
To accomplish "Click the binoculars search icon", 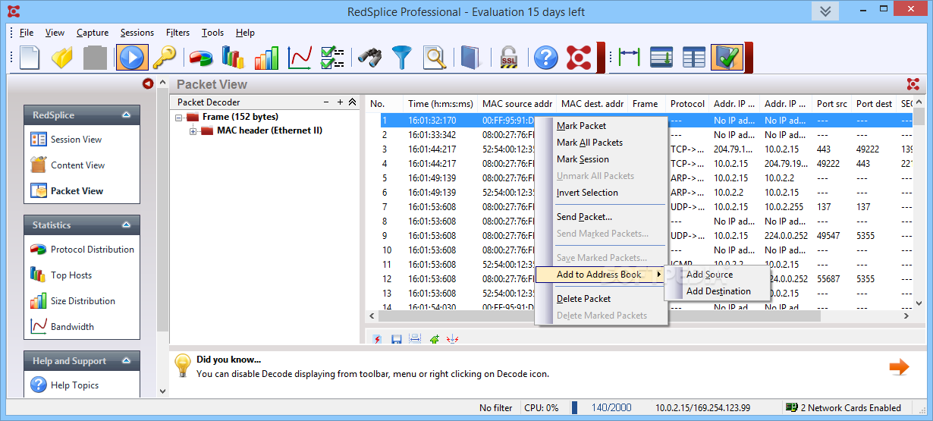I will coord(369,58).
